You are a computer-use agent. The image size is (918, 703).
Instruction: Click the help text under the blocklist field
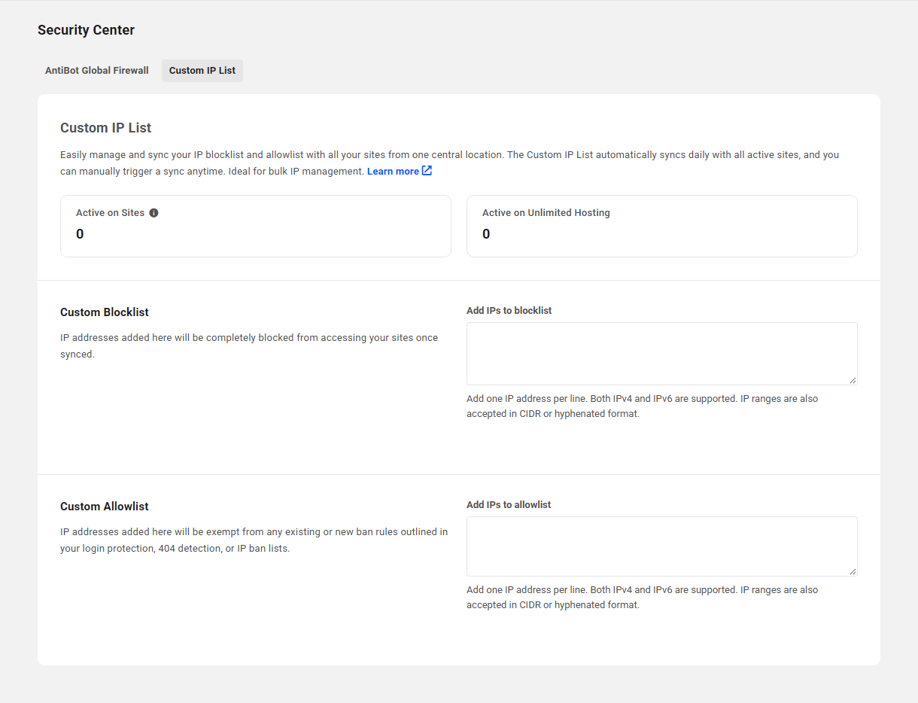click(642, 406)
